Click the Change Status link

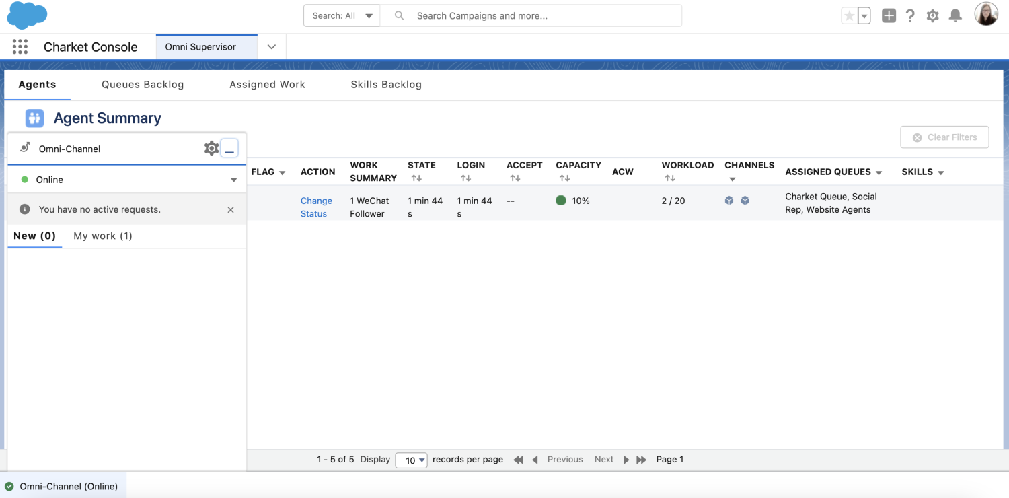pyautogui.click(x=316, y=207)
